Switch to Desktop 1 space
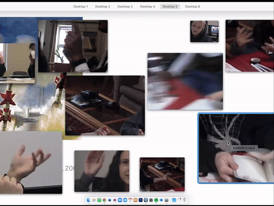This screenshot has height=206, width=274. pyautogui.click(x=80, y=7)
